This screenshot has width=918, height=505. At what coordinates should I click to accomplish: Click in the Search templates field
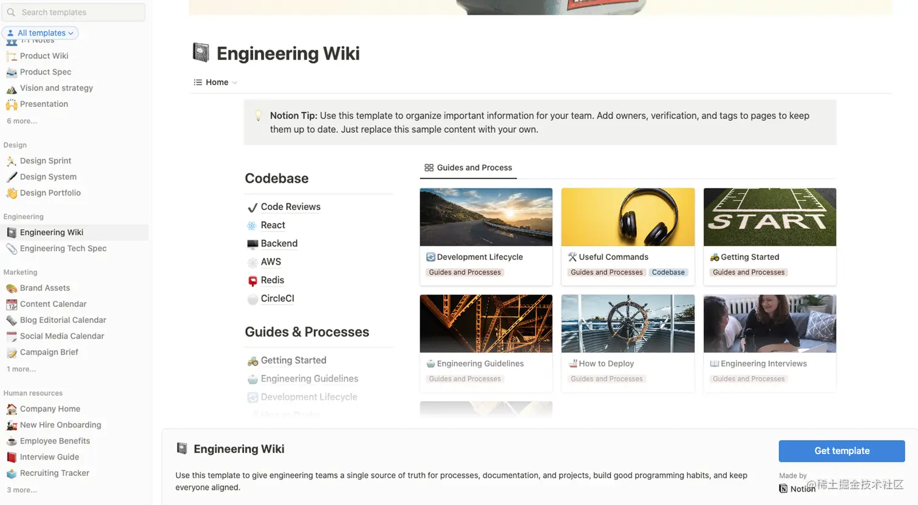(74, 12)
